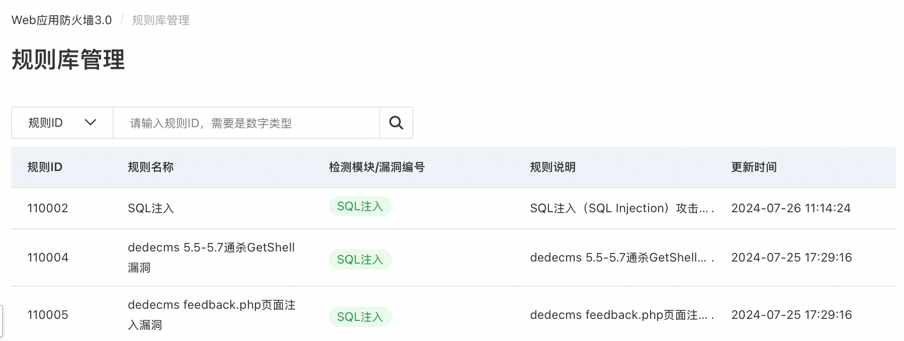904x341 pixels.
Task: Click the SQL注入 tag in row 110002
Action: (360, 206)
